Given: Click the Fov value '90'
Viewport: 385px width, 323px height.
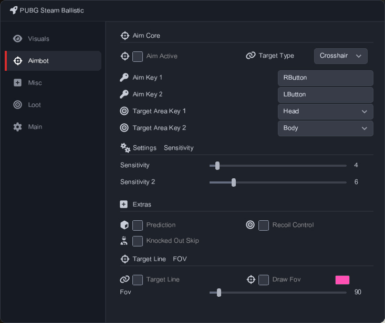Looking at the screenshot, I should [x=358, y=292].
